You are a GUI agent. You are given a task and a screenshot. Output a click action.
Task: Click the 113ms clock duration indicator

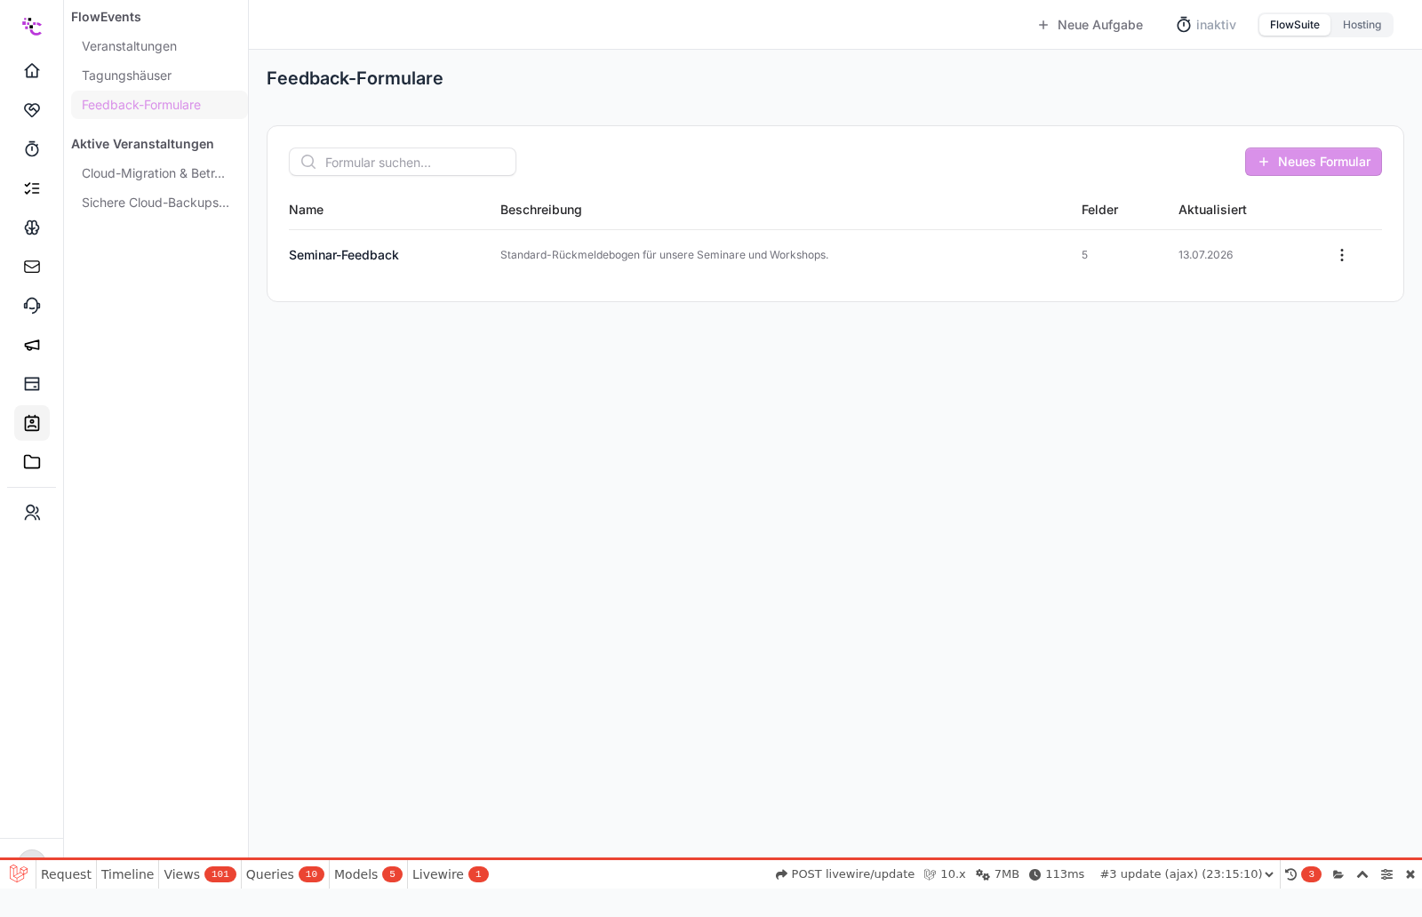[1057, 874]
